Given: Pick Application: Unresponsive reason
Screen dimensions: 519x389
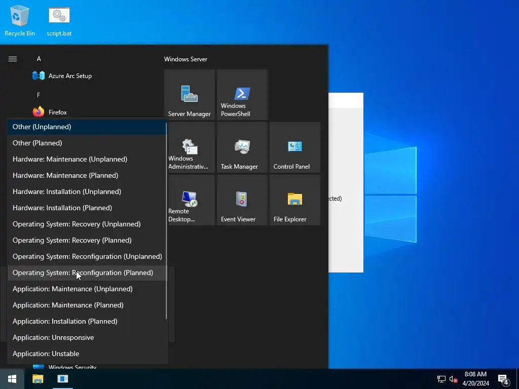Looking at the screenshot, I should [87, 337].
